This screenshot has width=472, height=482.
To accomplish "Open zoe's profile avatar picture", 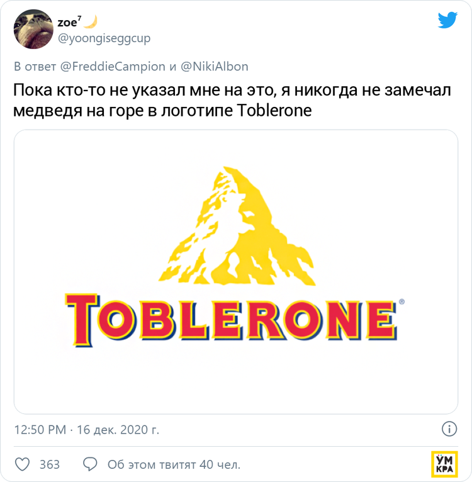I will click(33, 29).
